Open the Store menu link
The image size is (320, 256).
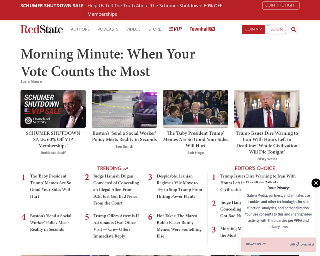tap(155, 29)
